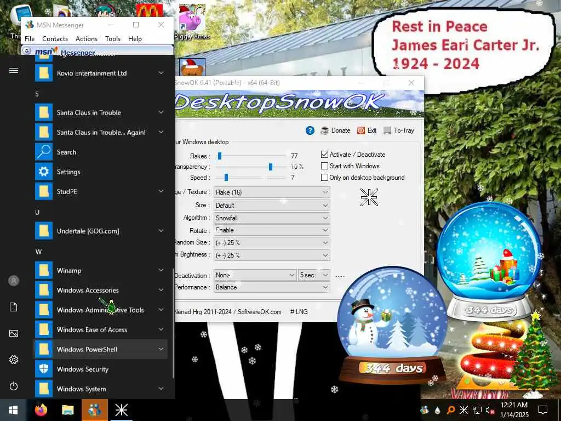Expand Windows Administrative Tools folder

(x=101, y=310)
